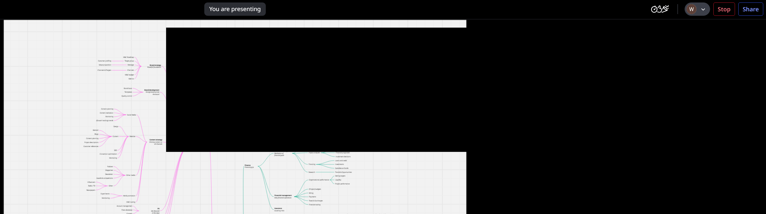This screenshot has width=766, height=214.
Task: Click the 'Financing' node
Action: pyautogui.click(x=312, y=164)
